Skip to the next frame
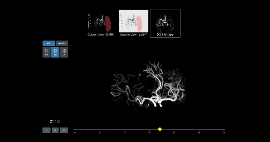 tap(64, 130)
